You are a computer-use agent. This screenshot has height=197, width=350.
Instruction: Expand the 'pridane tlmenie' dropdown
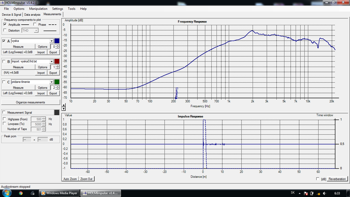(x=51, y=82)
